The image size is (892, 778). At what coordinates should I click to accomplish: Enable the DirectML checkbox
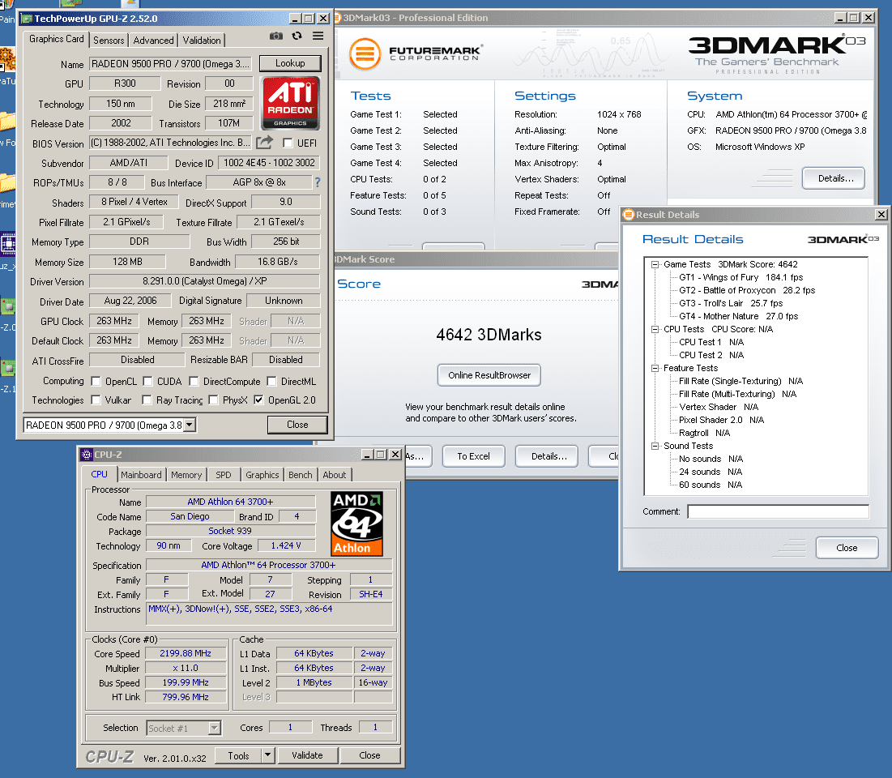point(272,382)
